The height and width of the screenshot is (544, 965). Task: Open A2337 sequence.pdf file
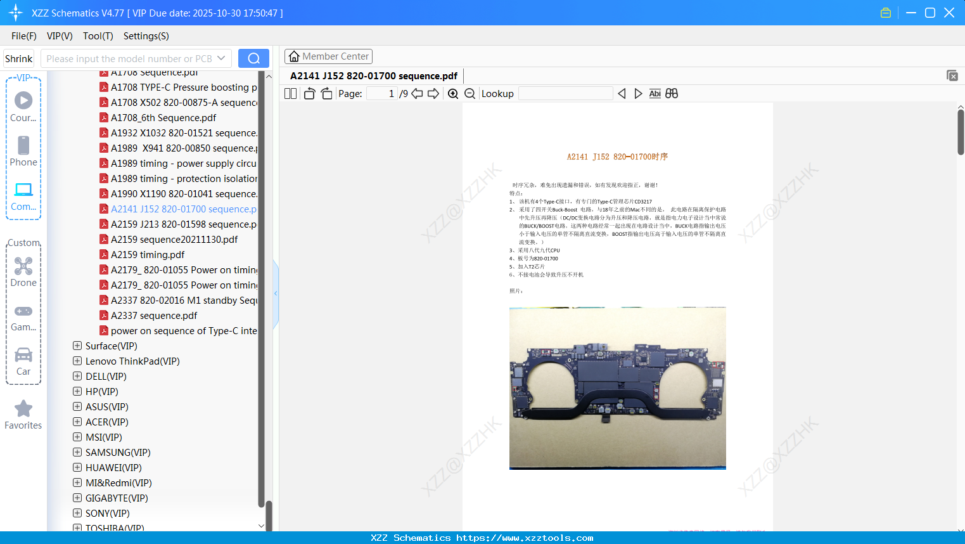coord(154,315)
